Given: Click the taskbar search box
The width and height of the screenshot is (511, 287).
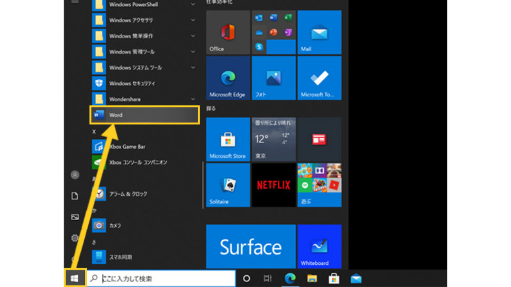Looking at the screenshot, I should click(161, 278).
